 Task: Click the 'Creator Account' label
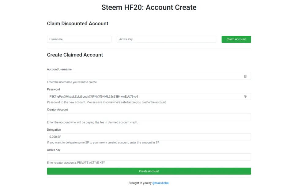[x=57, y=110]
